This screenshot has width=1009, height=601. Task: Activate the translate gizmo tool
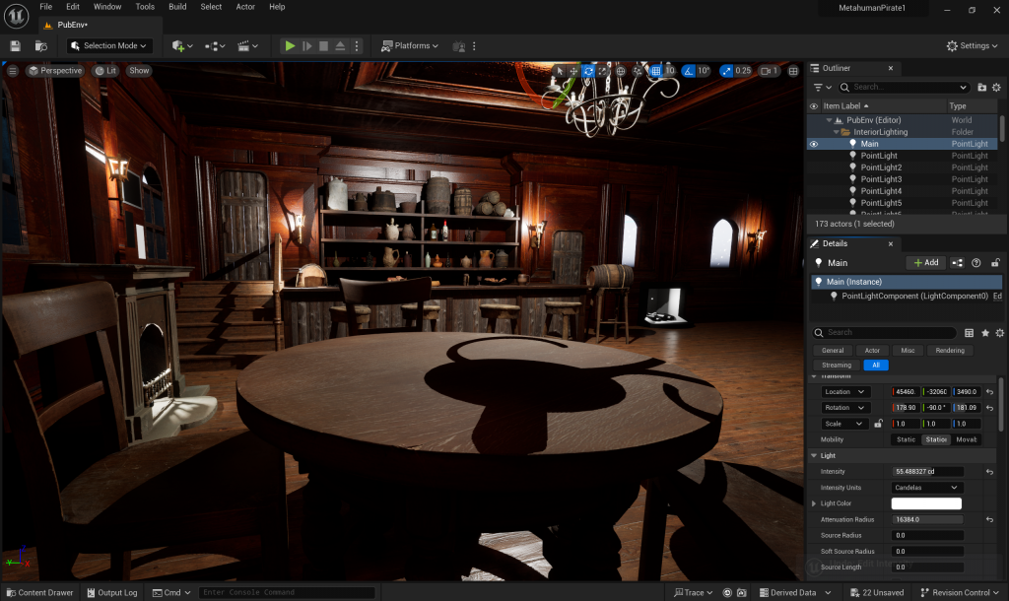574,71
